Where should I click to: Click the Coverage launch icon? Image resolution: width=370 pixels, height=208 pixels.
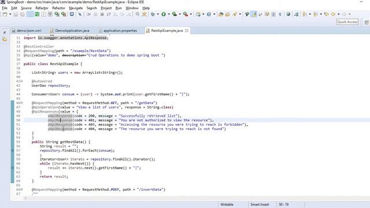point(175,14)
